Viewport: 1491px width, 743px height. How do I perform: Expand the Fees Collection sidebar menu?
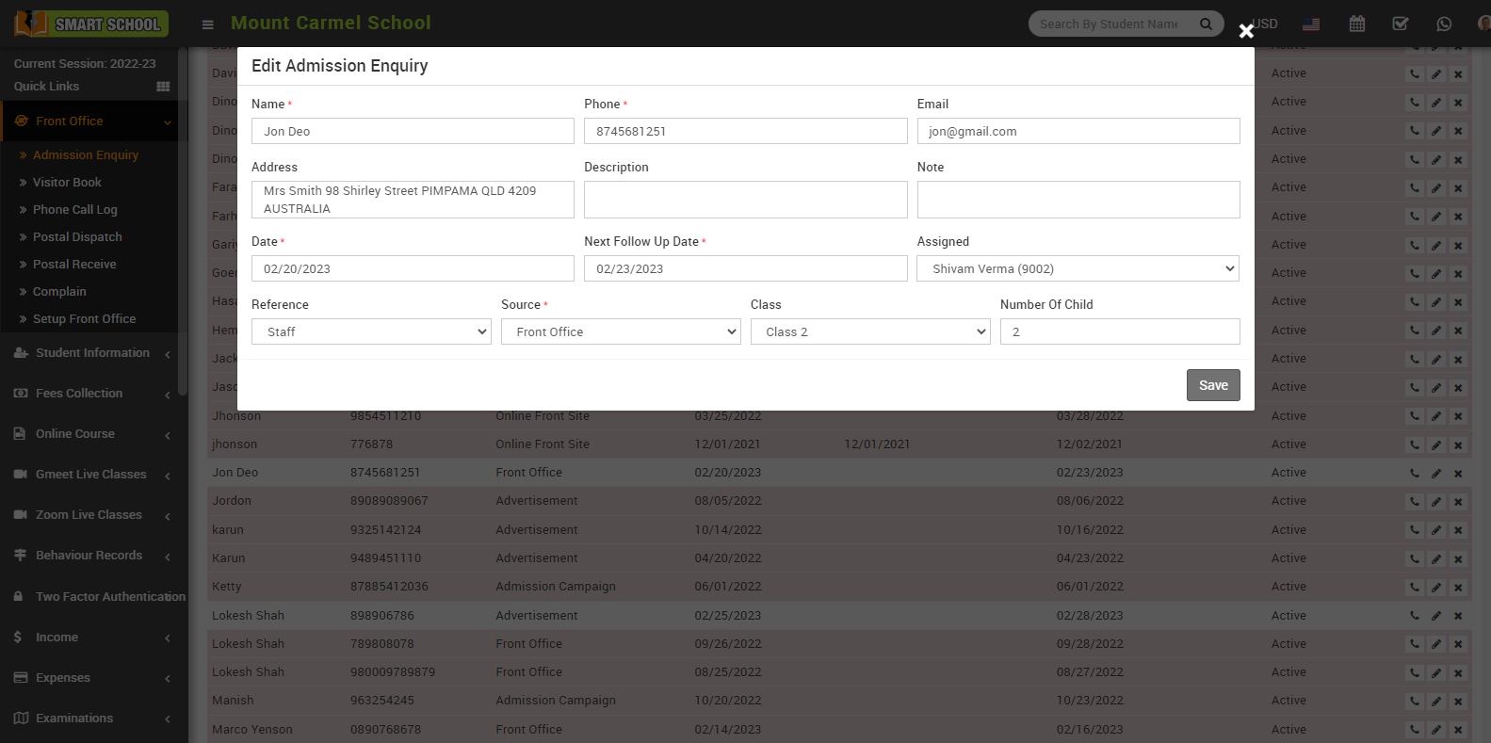click(x=79, y=394)
